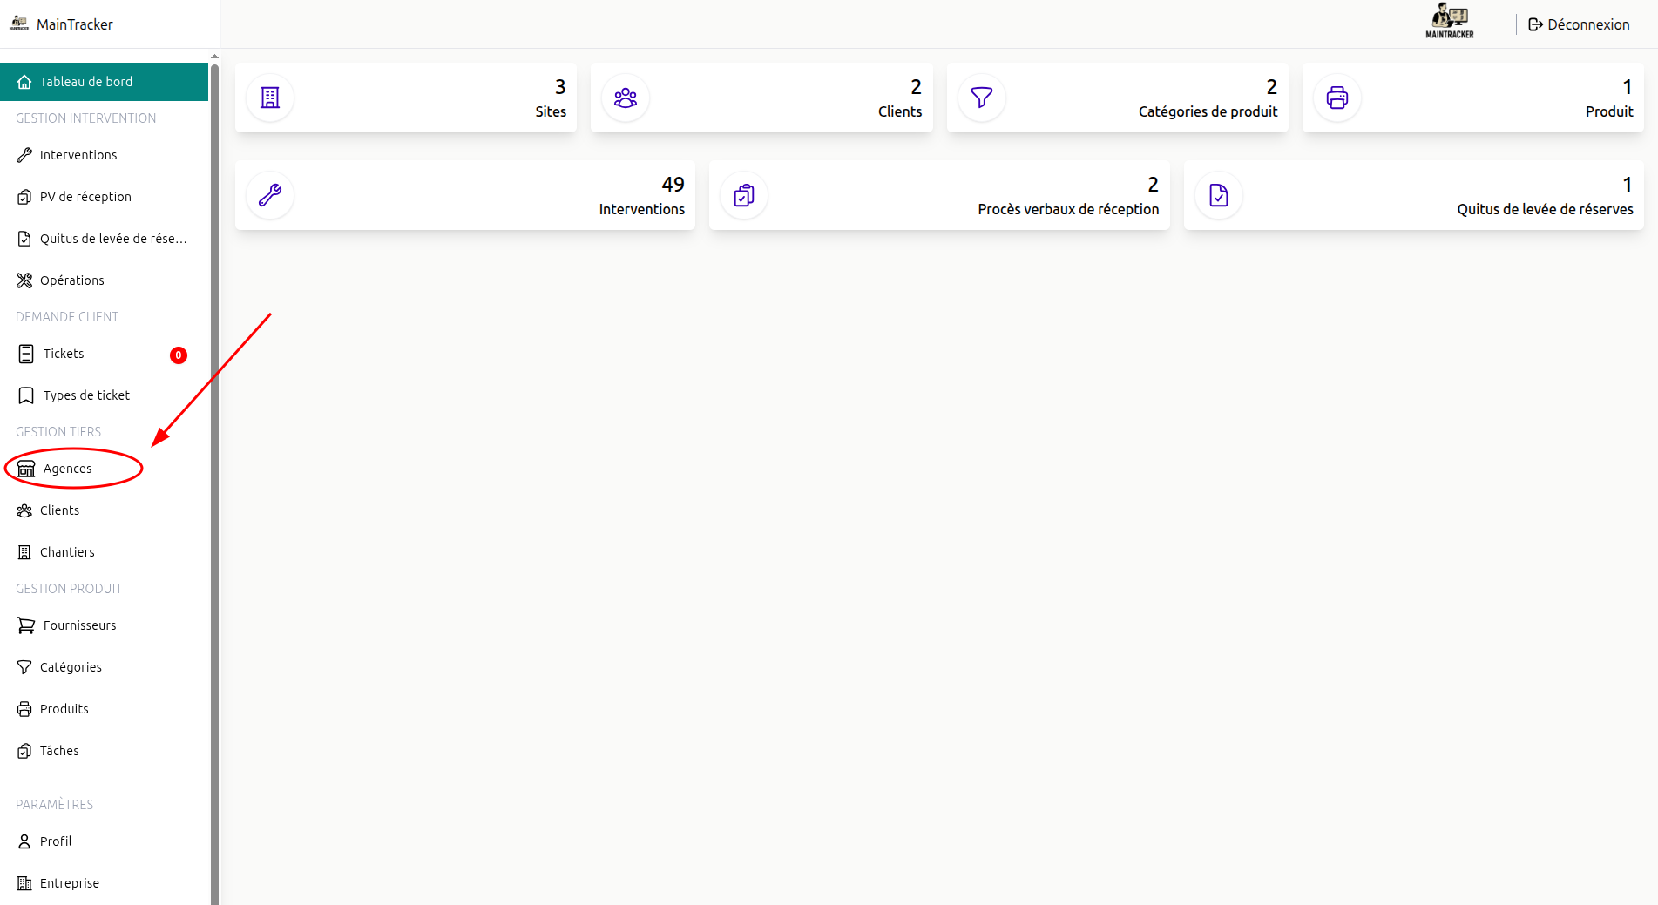1658x905 pixels.
Task: Click the document-check icon for Quitus card
Action: click(1219, 195)
